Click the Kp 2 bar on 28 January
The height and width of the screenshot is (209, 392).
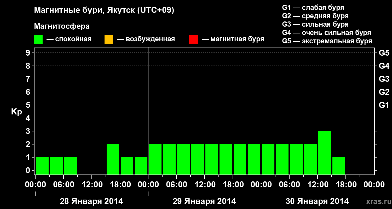pyautogui.click(x=113, y=159)
